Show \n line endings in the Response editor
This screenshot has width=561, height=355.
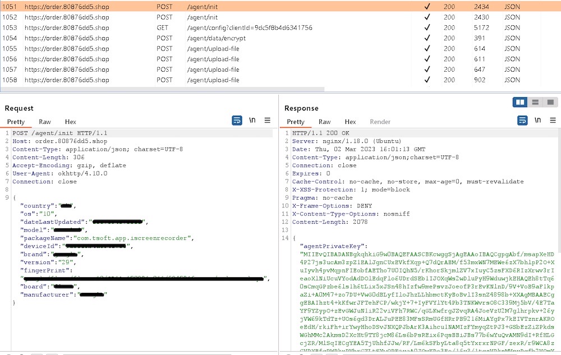click(x=537, y=119)
